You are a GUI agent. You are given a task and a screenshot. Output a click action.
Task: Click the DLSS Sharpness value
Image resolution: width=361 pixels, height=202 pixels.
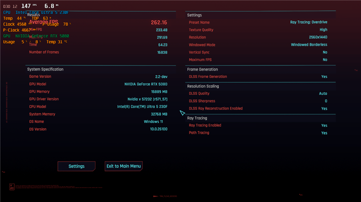(x=326, y=101)
